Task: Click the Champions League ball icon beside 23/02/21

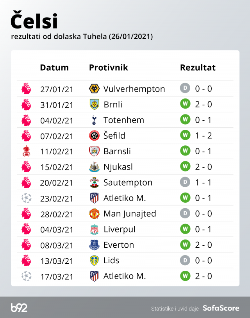Action: tap(26, 198)
